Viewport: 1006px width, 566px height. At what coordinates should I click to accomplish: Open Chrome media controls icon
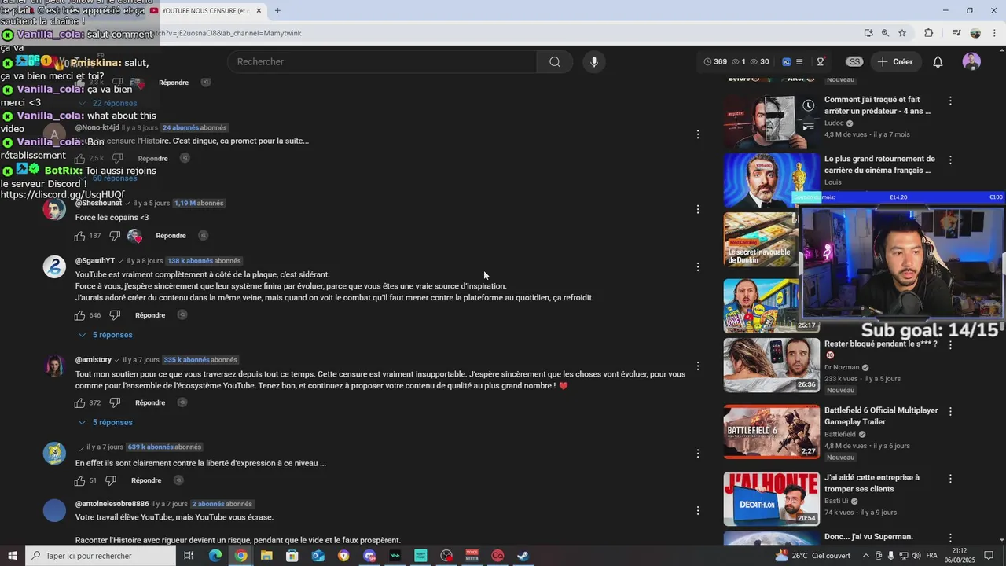(956, 33)
